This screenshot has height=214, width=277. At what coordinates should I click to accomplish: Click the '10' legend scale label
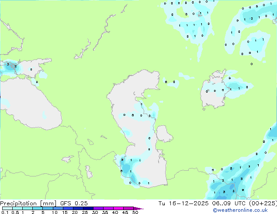click(x=55, y=212)
